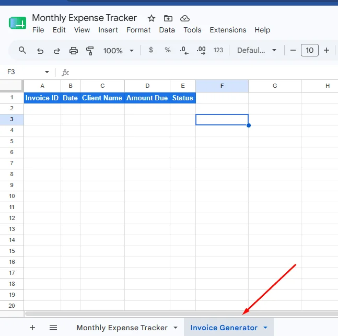Click into the formula bar
The image size is (338, 336).
203,72
